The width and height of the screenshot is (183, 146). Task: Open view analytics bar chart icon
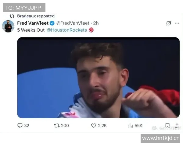[131, 126]
